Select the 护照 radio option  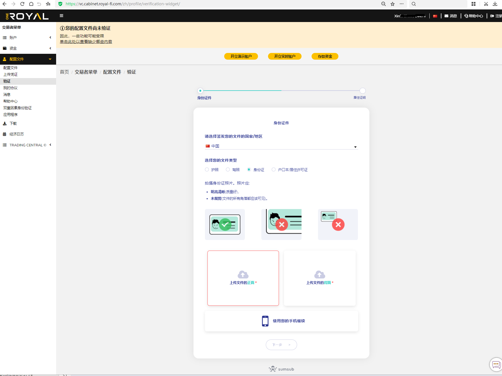coord(207,169)
